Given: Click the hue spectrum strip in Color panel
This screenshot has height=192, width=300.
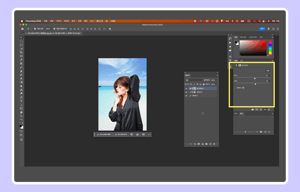Looking at the screenshot, I should (270, 48).
